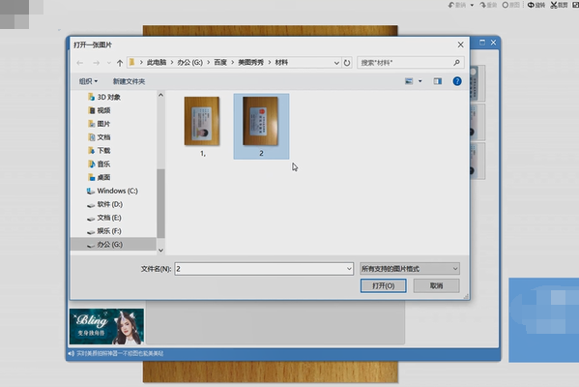
Task: Toggle the preview pane icon
Action: point(438,81)
